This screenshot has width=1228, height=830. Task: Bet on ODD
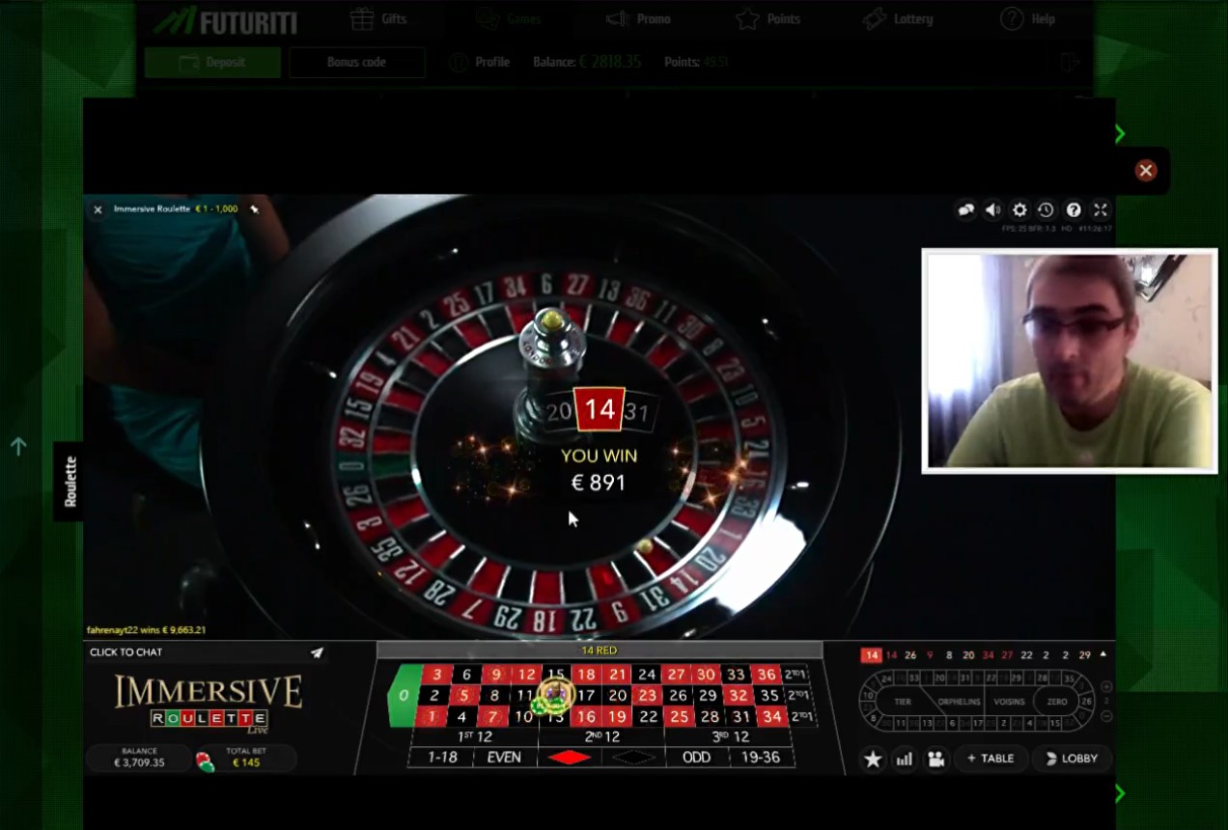696,758
